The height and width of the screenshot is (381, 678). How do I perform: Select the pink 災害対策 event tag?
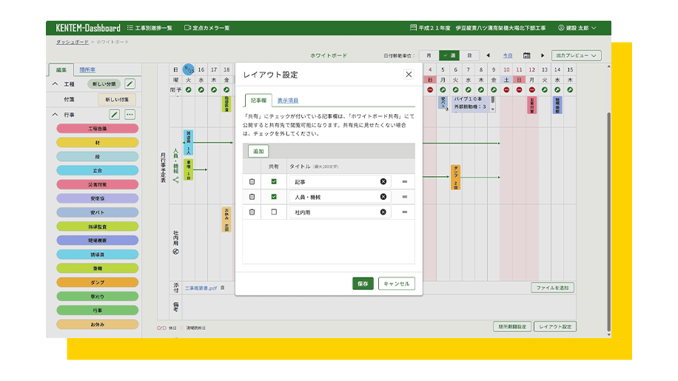97,184
